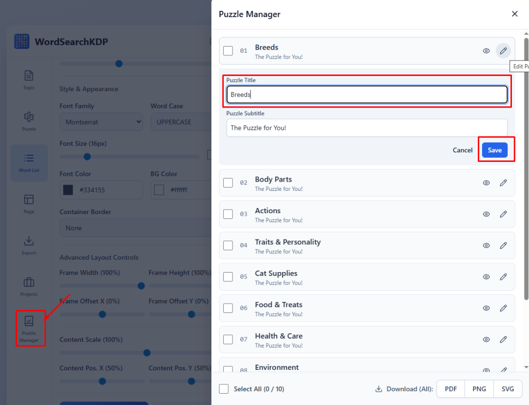Select the Traits & Personality checkbox
529x405 pixels.
228,245
